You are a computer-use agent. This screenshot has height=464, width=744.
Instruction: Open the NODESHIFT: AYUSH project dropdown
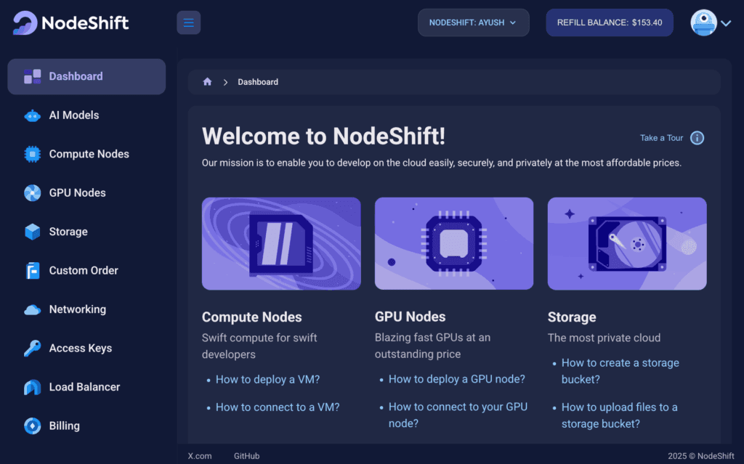pos(473,23)
